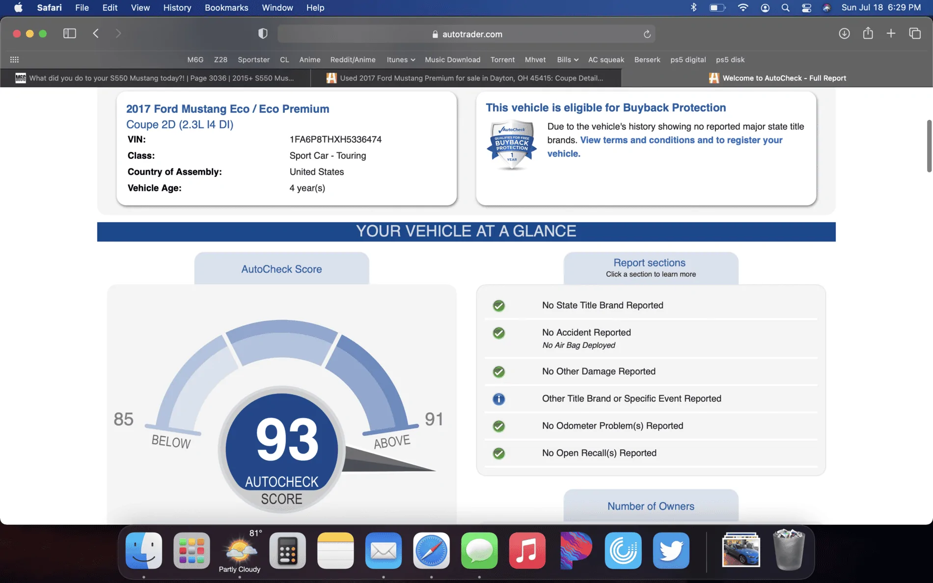Image resolution: width=933 pixels, height=583 pixels.
Task: Click the autotrader.com address bar
Action: coord(466,34)
